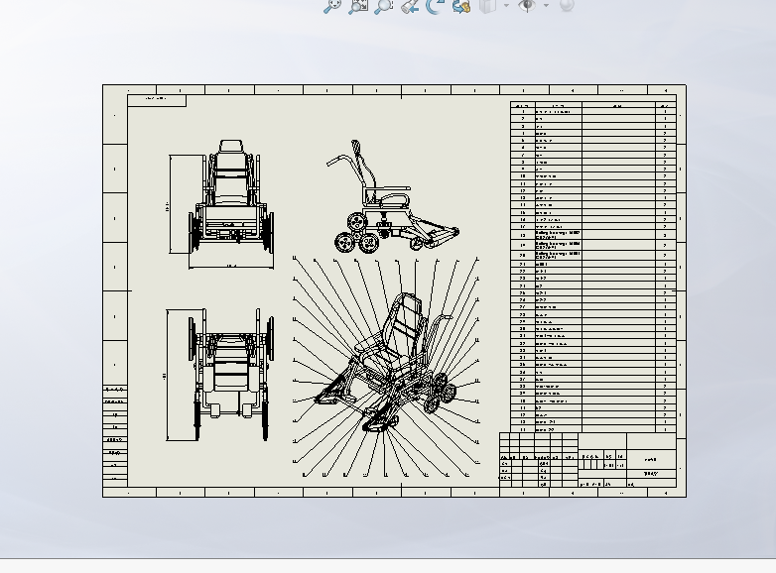
Task: Select the side view of the wheelchair
Action: 392,196
